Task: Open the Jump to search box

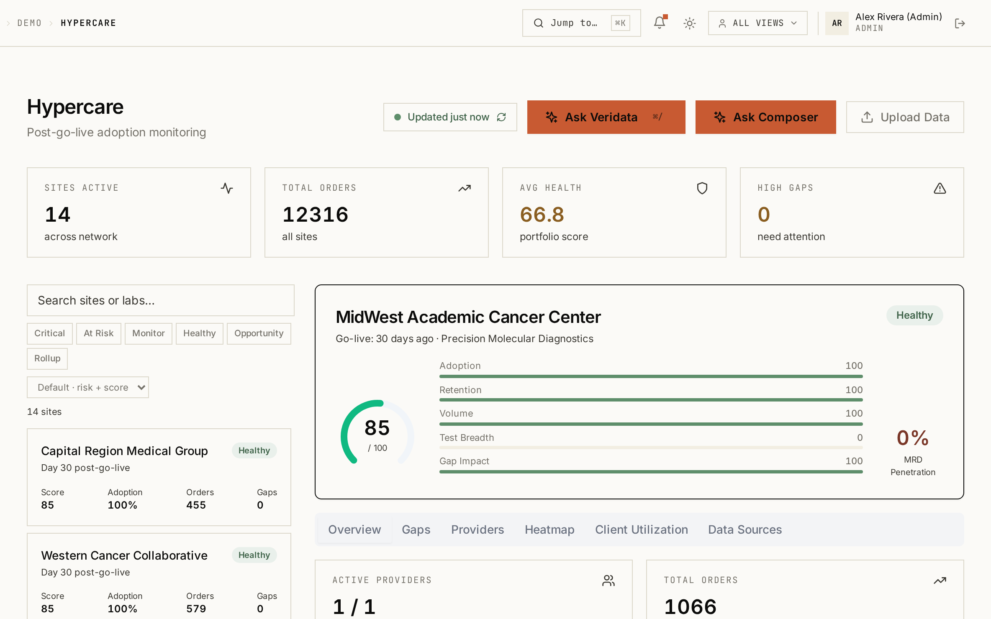Action: point(582,23)
